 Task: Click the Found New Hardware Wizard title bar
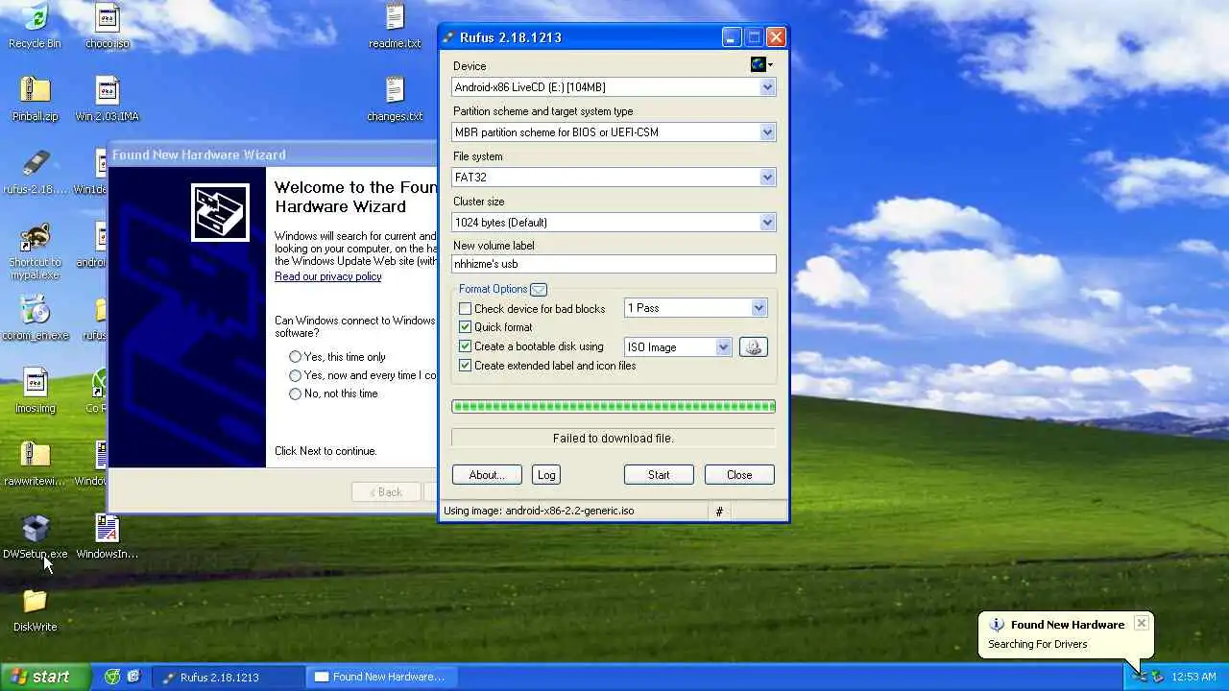point(272,155)
